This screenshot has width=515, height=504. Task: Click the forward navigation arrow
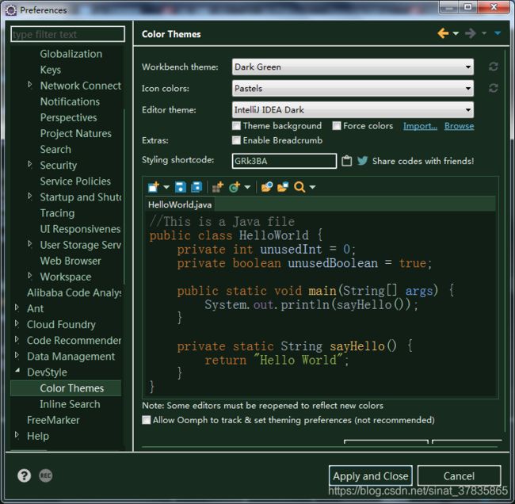471,33
